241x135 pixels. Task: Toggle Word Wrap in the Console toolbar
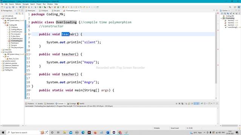pyautogui.click(x=192, y=103)
